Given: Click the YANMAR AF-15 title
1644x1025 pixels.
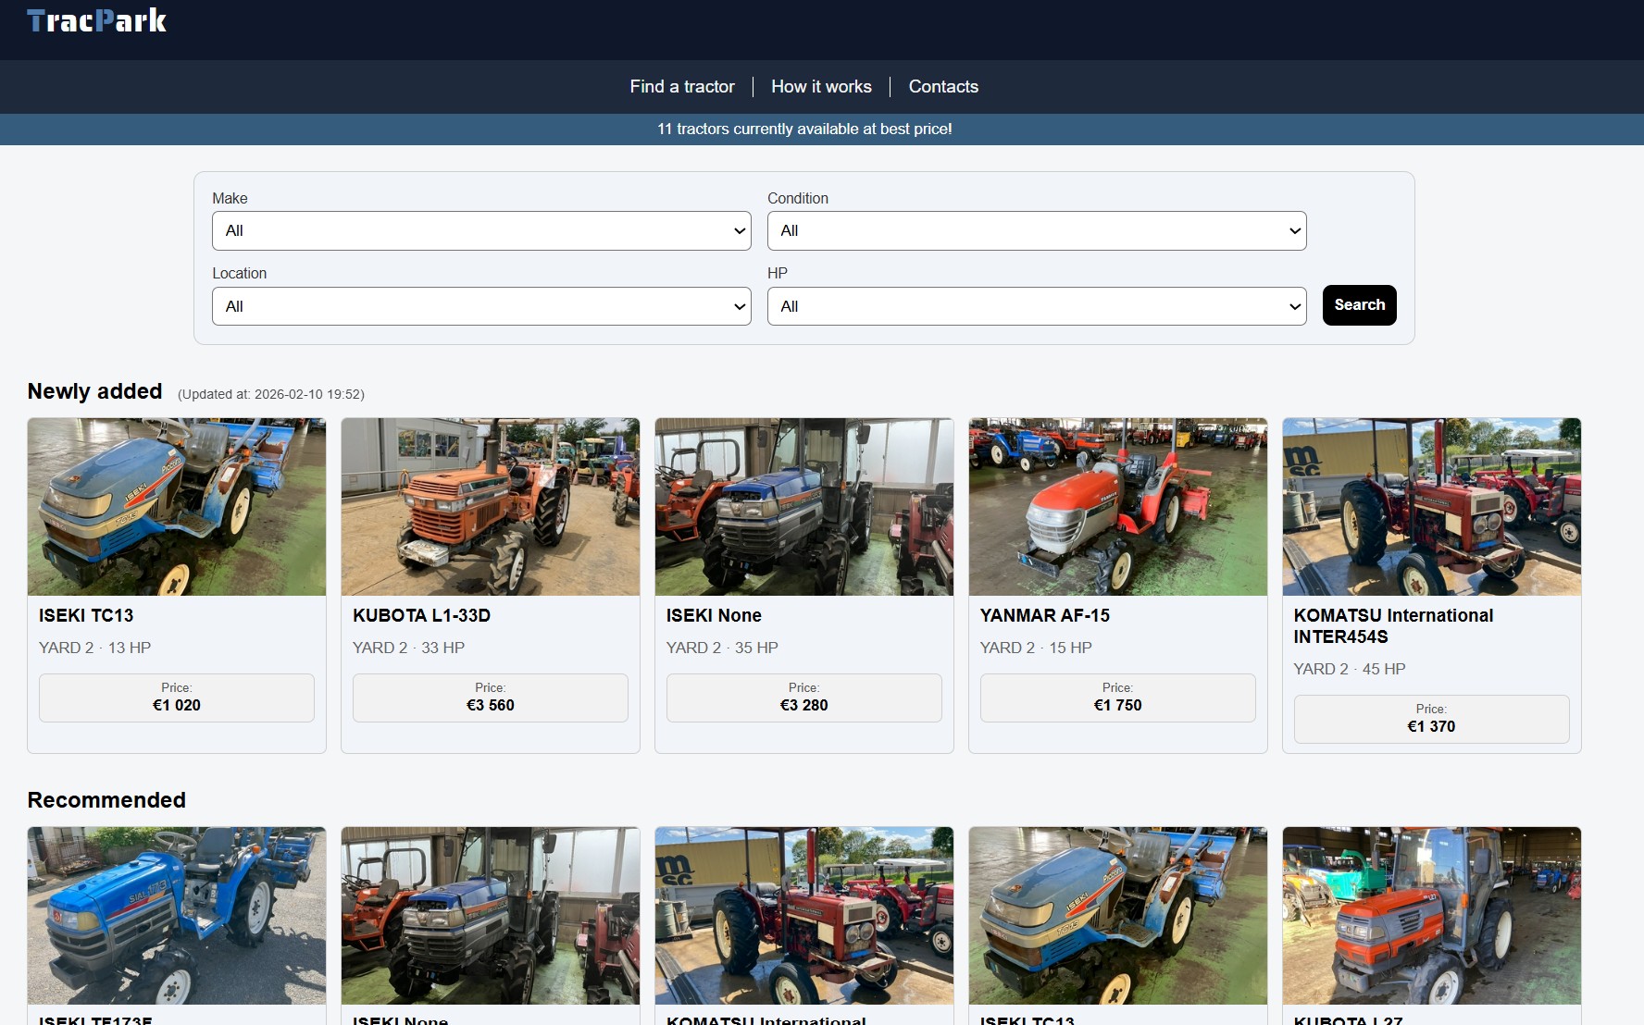Looking at the screenshot, I should point(1044,615).
